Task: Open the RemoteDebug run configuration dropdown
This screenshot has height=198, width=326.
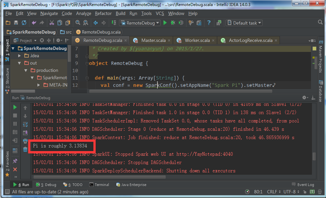Action: 140,23
